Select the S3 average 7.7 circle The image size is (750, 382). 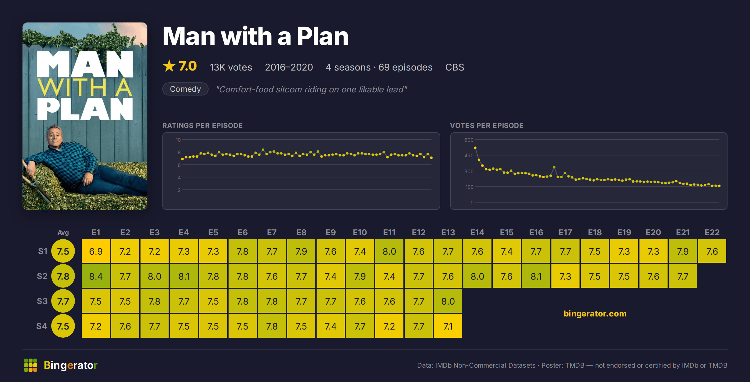tap(63, 301)
